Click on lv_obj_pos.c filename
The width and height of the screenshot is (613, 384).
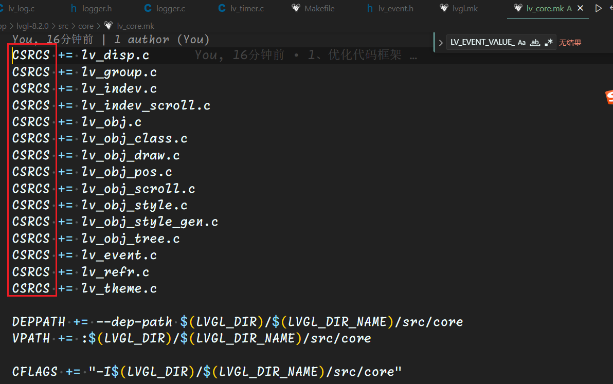[x=127, y=172]
